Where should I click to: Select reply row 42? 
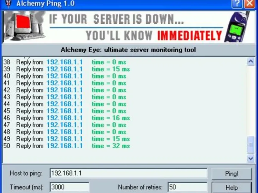coord(65,90)
